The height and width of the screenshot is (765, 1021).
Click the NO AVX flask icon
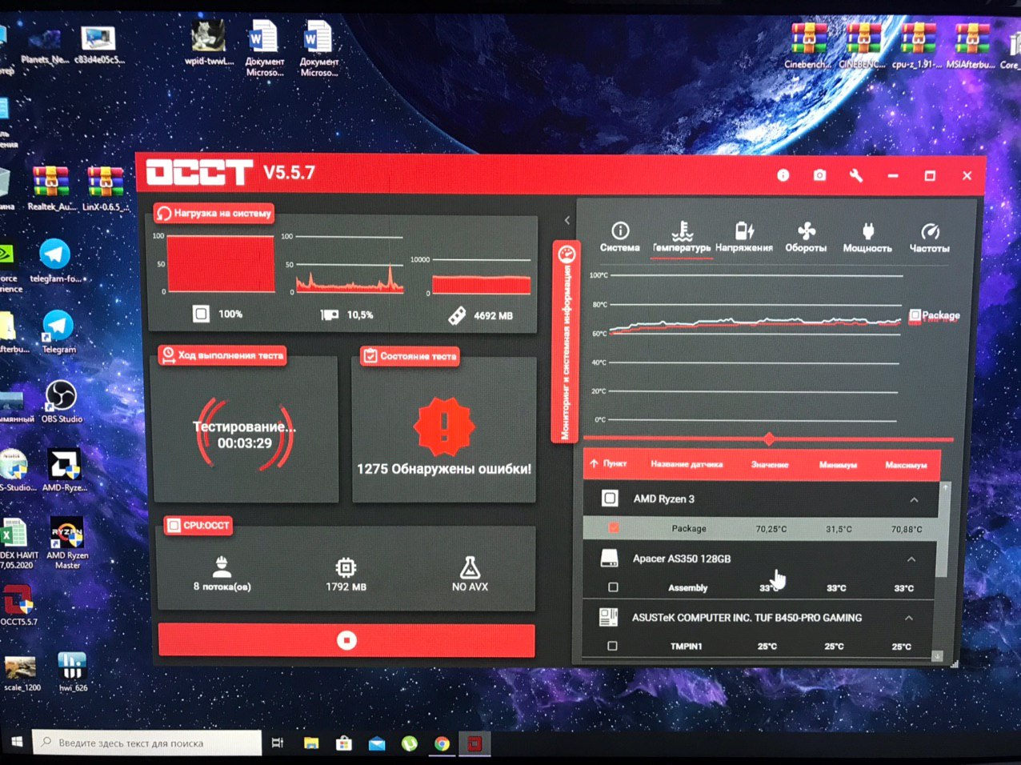tap(470, 567)
